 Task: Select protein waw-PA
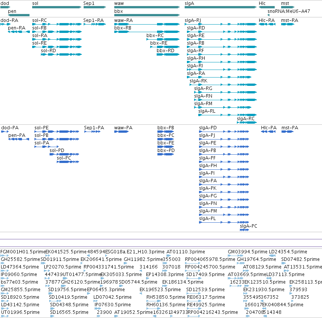121,132
